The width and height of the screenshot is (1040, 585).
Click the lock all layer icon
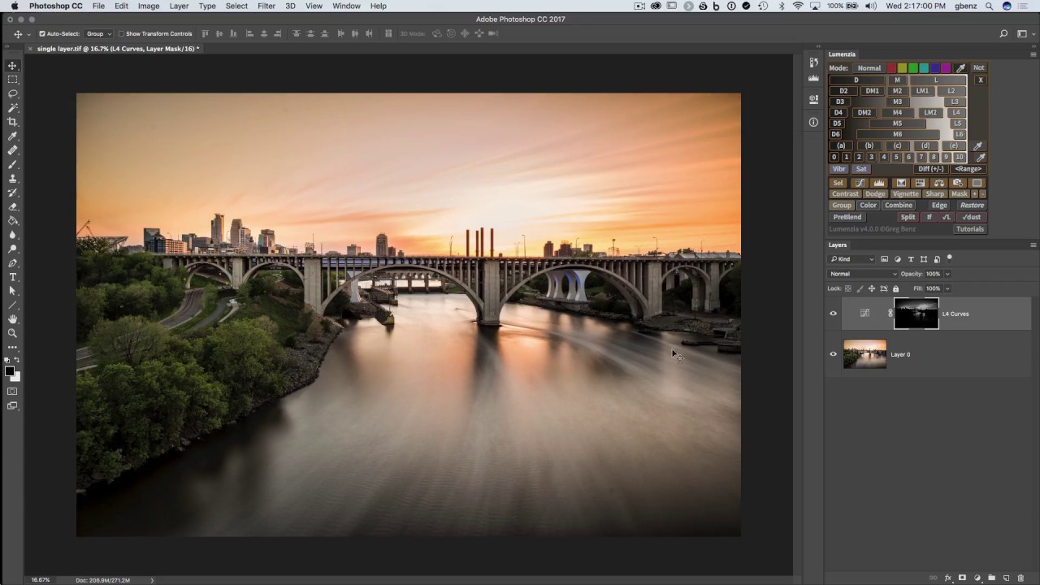895,288
